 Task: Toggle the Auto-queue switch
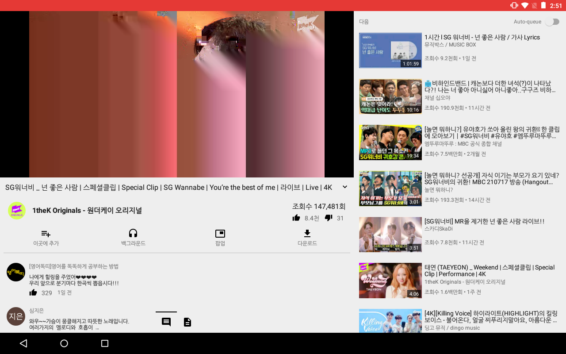552,22
